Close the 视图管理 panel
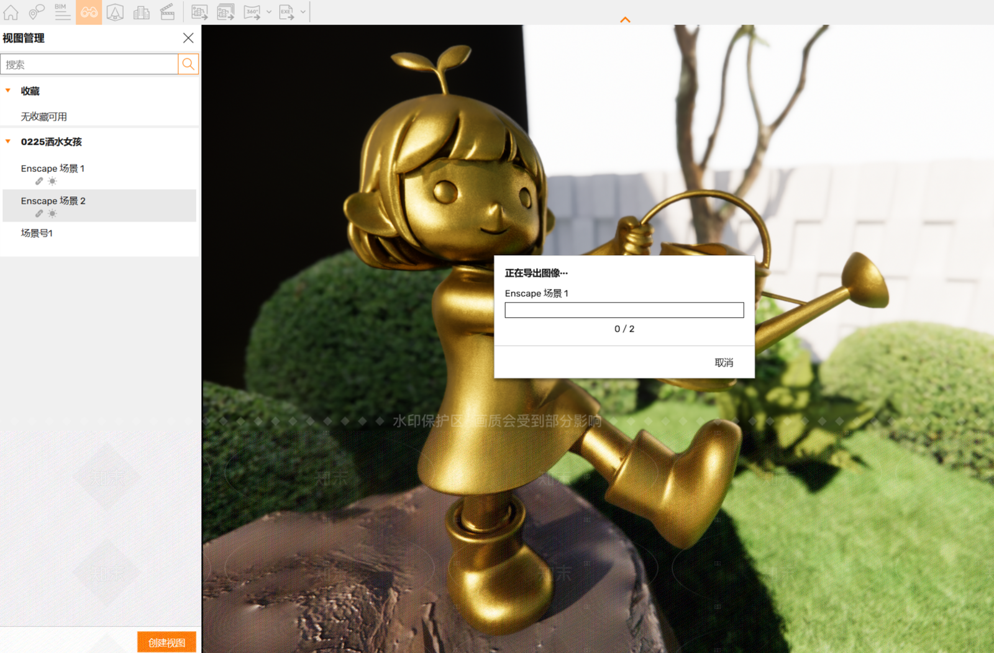Image resolution: width=994 pixels, height=653 pixels. pos(188,38)
